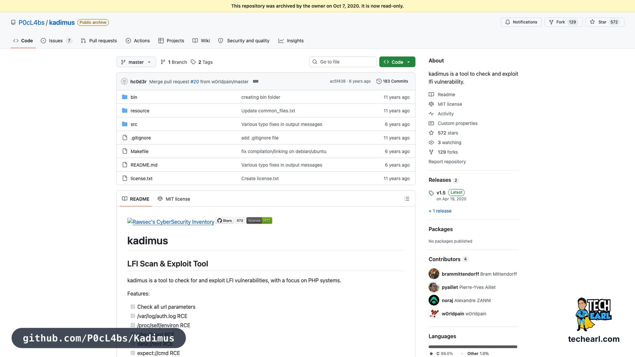Open the README outline list icon
This screenshot has width=635, height=357.
pos(407,199)
